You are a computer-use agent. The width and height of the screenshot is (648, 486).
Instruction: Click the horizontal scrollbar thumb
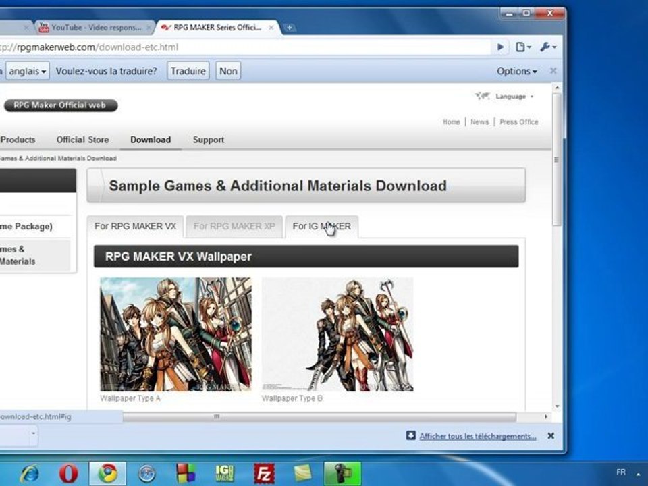point(319,417)
